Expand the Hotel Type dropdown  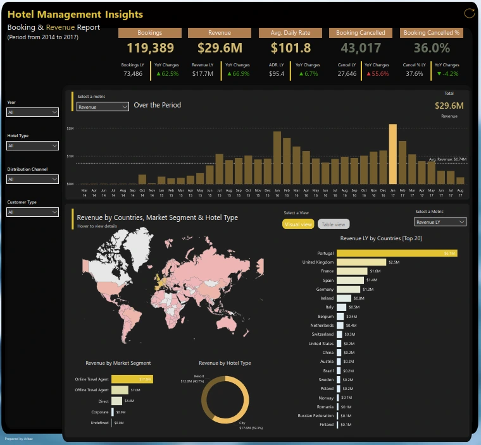(x=32, y=146)
